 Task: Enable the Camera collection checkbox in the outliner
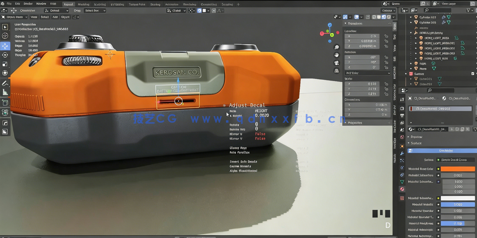(472, 74)
